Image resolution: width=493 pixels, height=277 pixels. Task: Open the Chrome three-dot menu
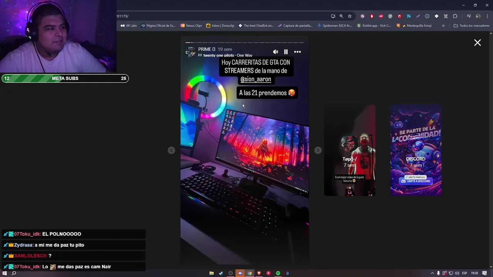pos(487,16)
